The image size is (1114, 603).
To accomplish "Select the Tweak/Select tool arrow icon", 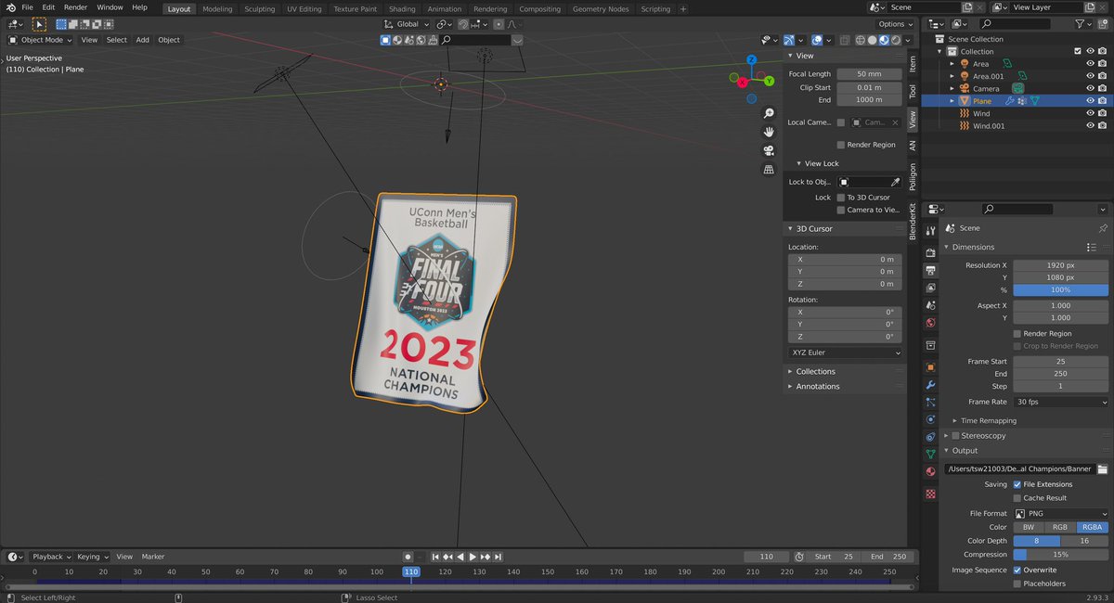I will (x=40, y=24).
